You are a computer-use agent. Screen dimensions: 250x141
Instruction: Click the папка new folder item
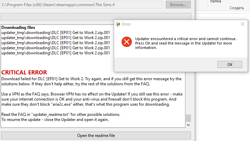(x=216, y=1)
